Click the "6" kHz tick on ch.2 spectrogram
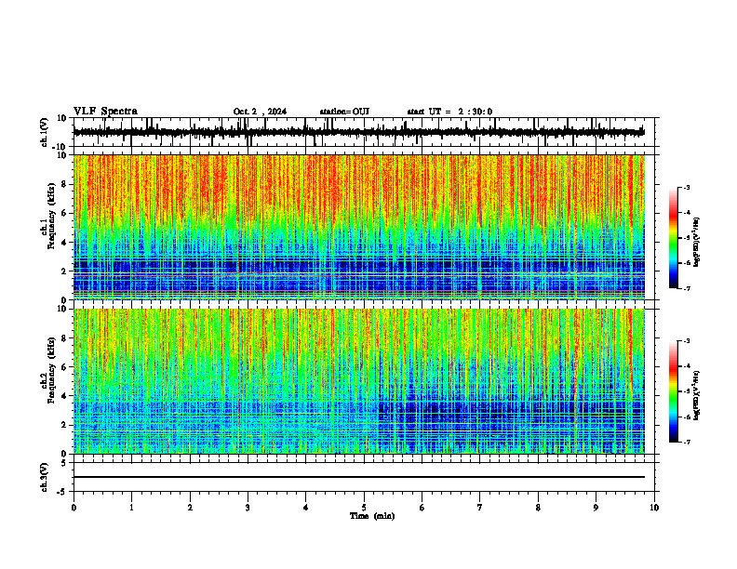This screenshot has height=569, width=737. coord(64,367)
